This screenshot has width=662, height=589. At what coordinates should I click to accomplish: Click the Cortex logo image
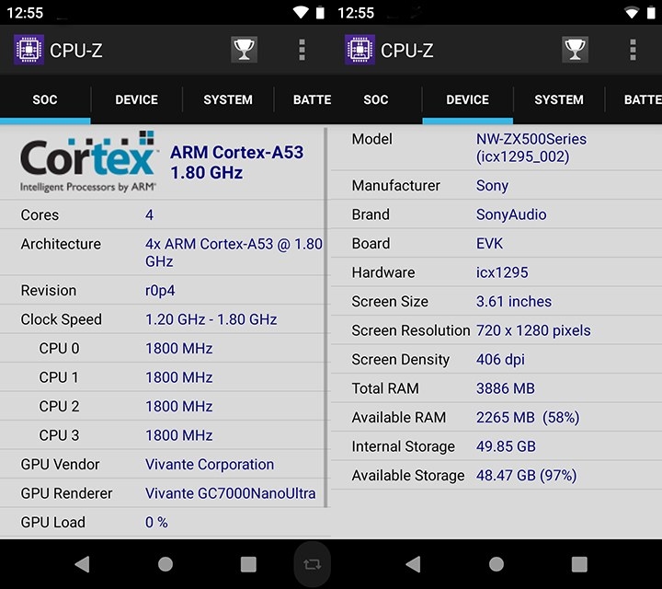tap(88, 162)
